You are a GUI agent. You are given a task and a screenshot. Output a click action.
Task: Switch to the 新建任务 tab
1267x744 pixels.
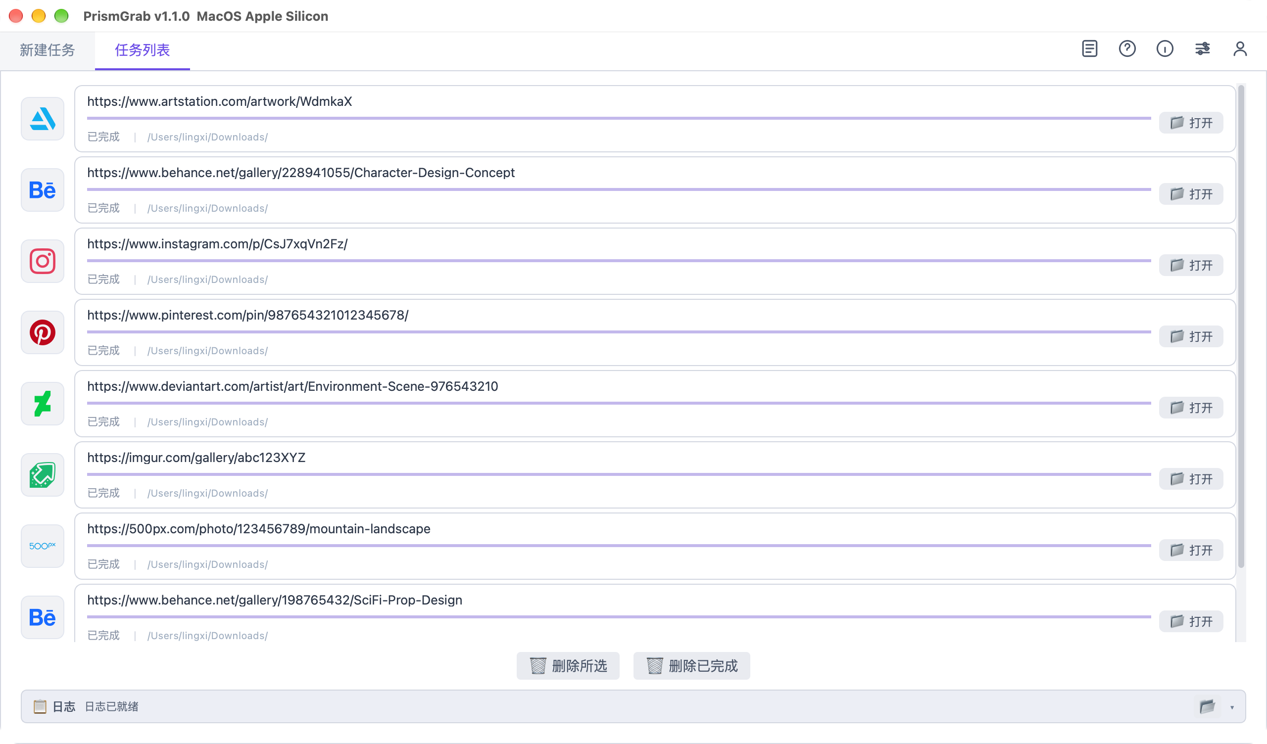pyautogui.click(x=47, y=50)
